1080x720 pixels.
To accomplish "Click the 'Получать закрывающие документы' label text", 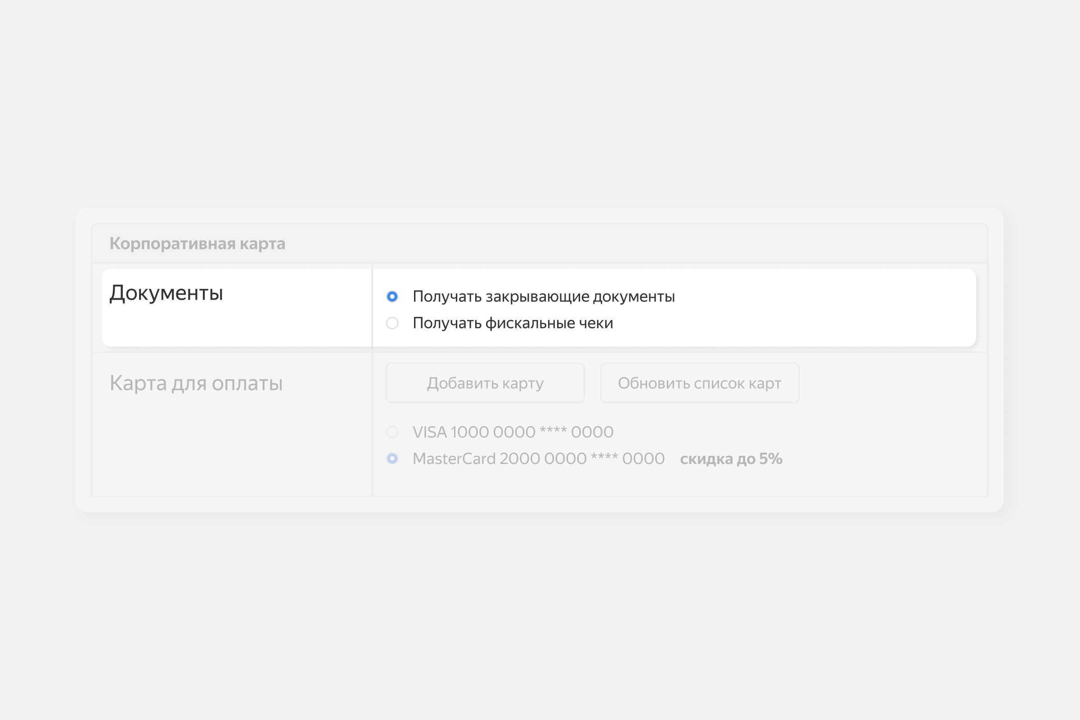I will (x=544, y=297).
